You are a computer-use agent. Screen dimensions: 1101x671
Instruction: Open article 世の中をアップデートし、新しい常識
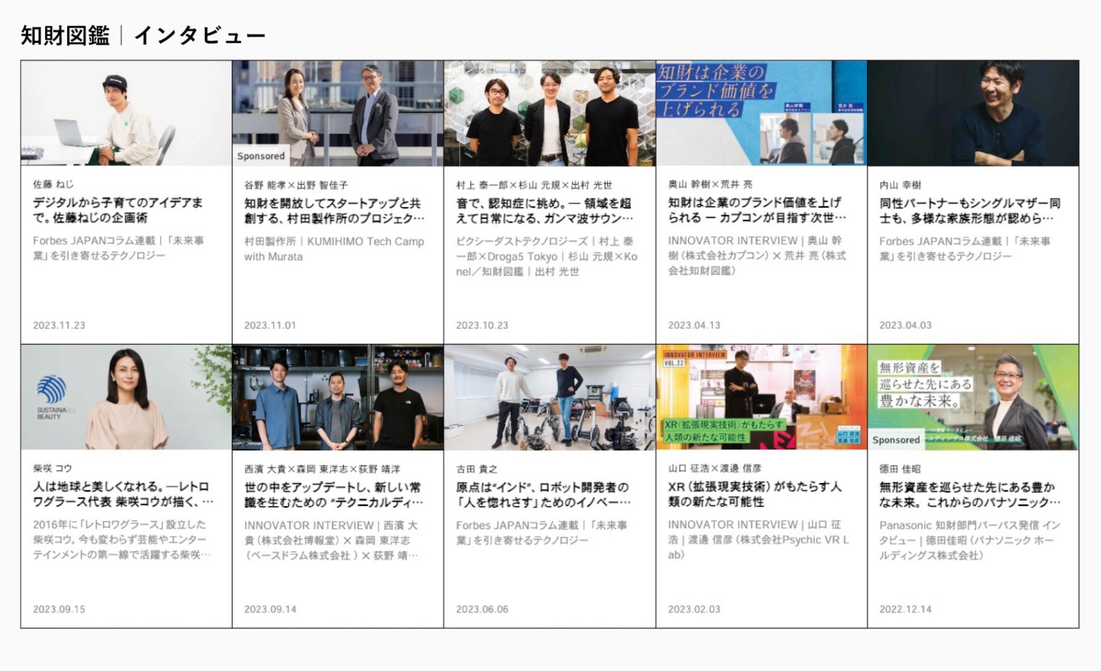[334, 495]
